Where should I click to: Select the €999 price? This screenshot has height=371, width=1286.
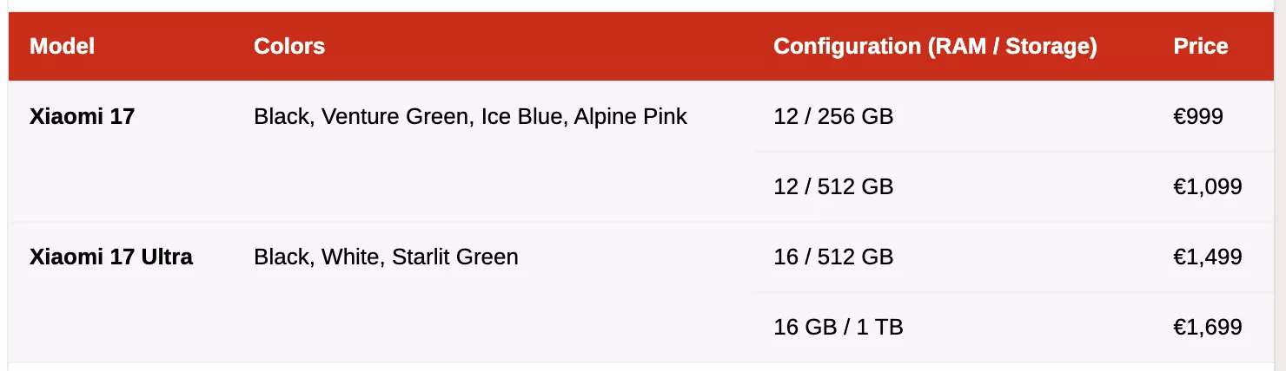coord(1198,117)
